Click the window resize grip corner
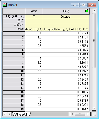 [x=95, y=115]
